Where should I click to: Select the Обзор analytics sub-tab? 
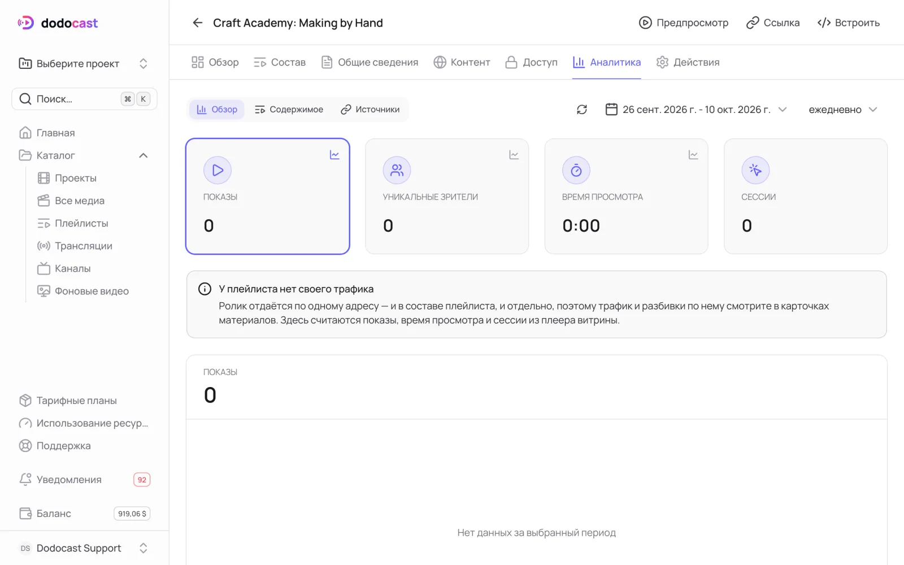point(217,110)
